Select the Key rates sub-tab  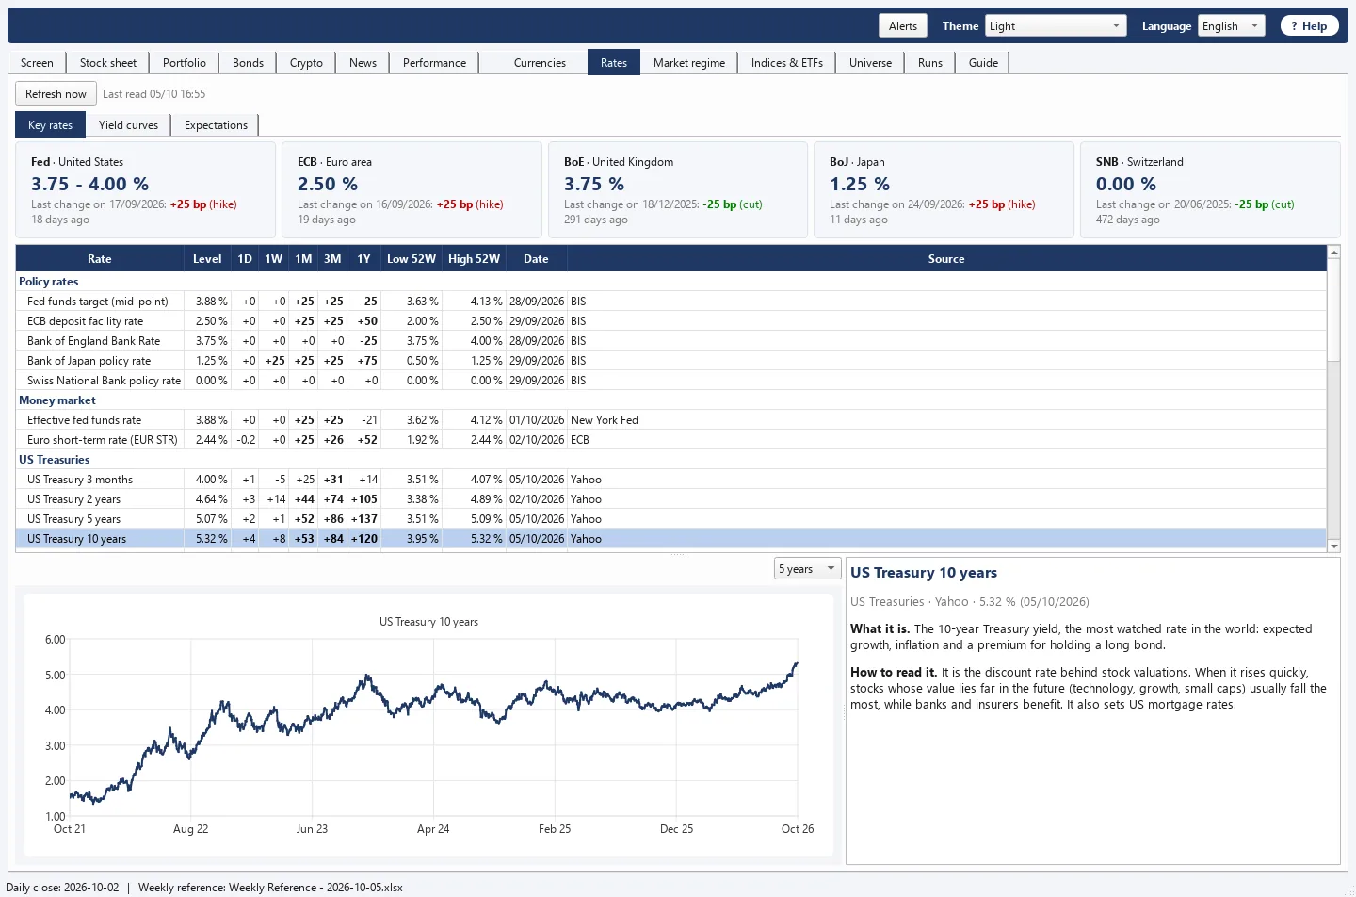[x=50, y=125]
